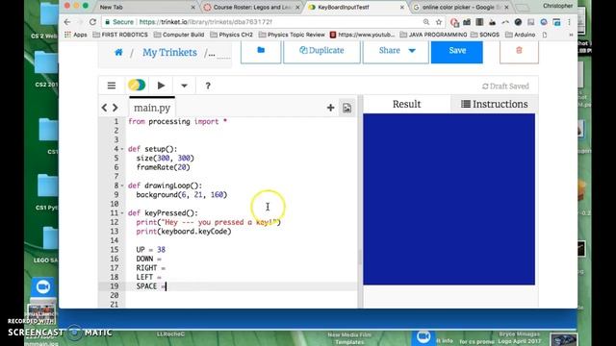Switch to the Result tab

pyautogui.click(x=406, y=104)
